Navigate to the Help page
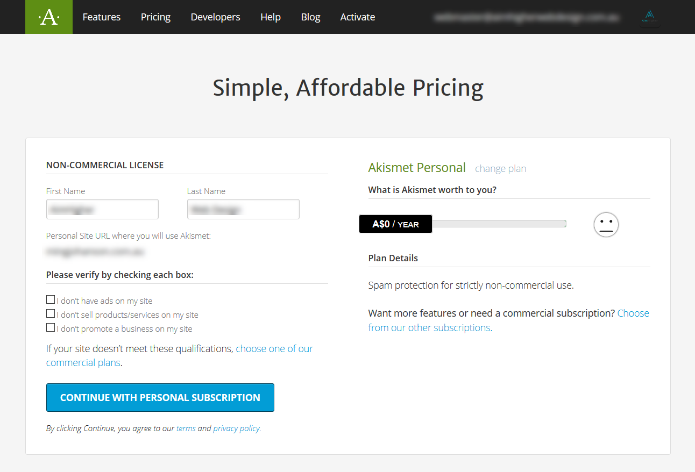Image resolution: width=695 pixels, height=472 pixels. 271,17
